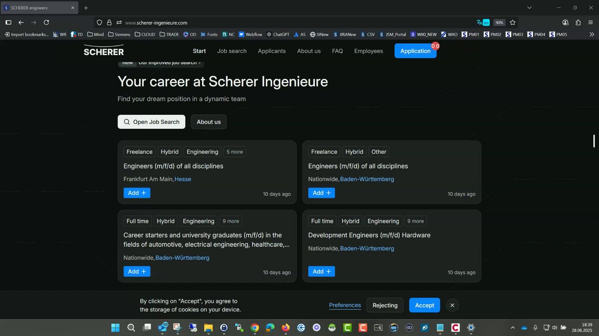Open Applicants in the navigation
Image resolution: width=599 pixels, height=336 pixels.
(272, 51)
